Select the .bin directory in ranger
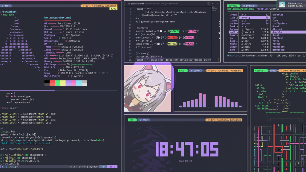 tap(255, 15)
